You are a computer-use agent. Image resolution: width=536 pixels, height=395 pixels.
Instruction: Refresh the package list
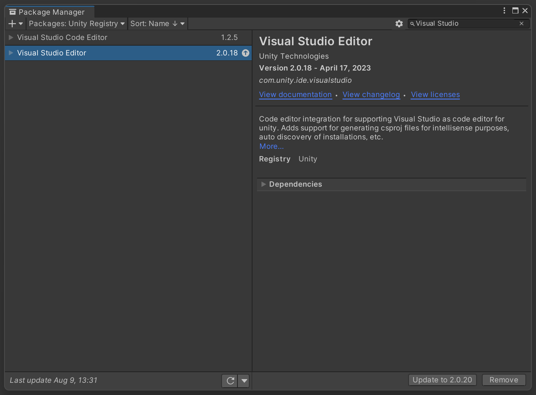tap(230, 381)
